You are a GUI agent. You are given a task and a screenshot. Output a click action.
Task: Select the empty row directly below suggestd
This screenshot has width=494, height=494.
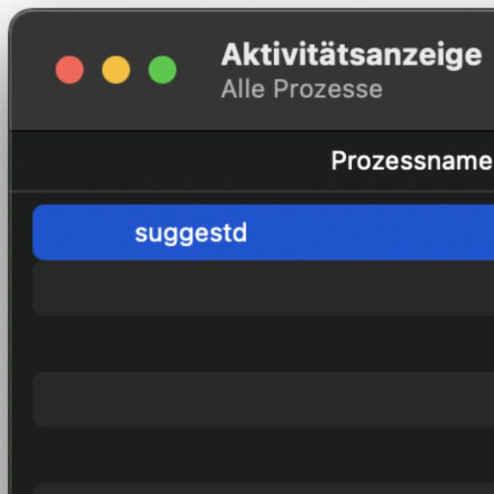(x=263, y=288)
